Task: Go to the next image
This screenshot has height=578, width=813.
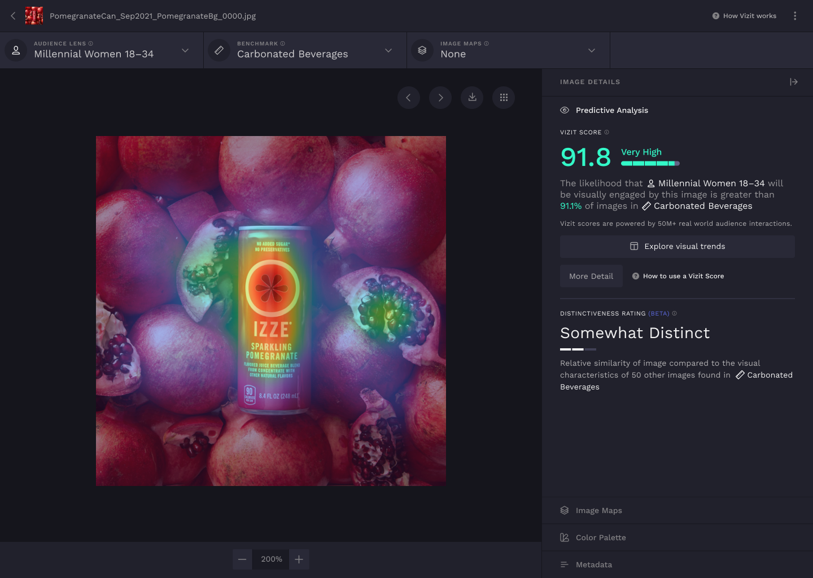Action: [440, 98]
